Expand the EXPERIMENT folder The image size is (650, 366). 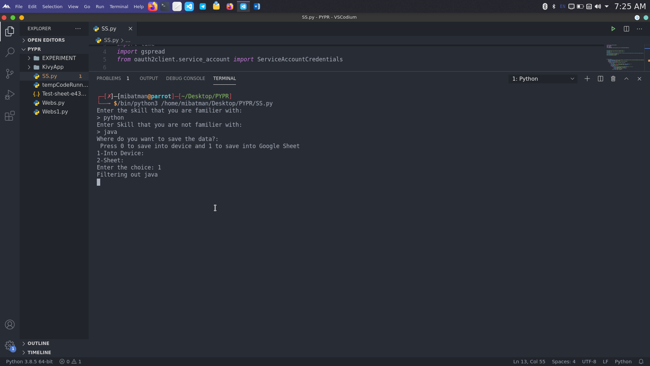59,58
